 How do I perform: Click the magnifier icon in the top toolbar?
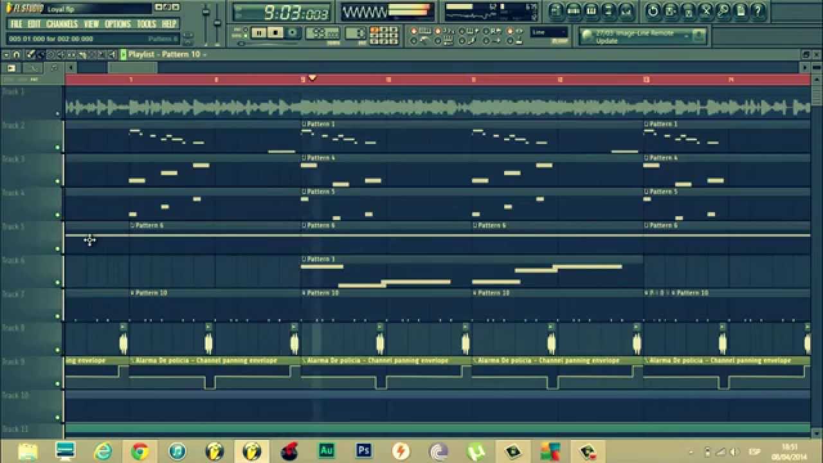tap(723, 11)
